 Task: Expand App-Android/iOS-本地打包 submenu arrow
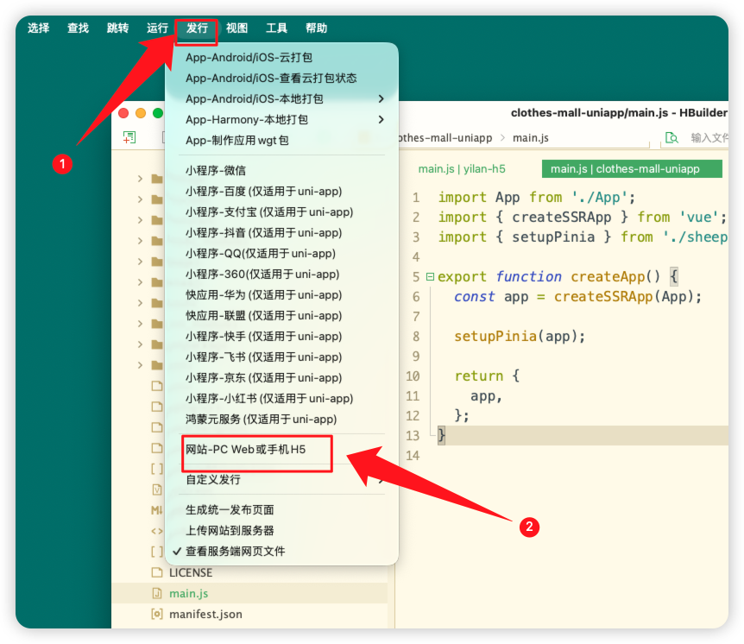tap(381, 98)
